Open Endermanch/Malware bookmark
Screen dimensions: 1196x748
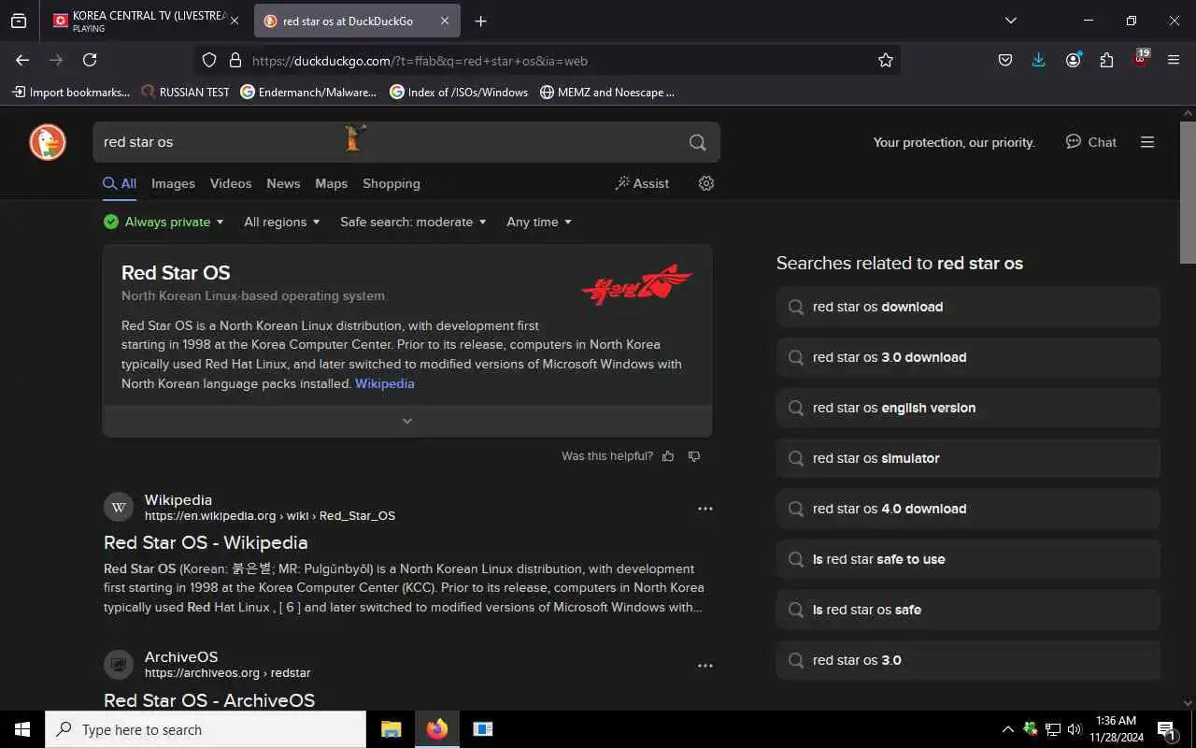click(x=308, y=92)
